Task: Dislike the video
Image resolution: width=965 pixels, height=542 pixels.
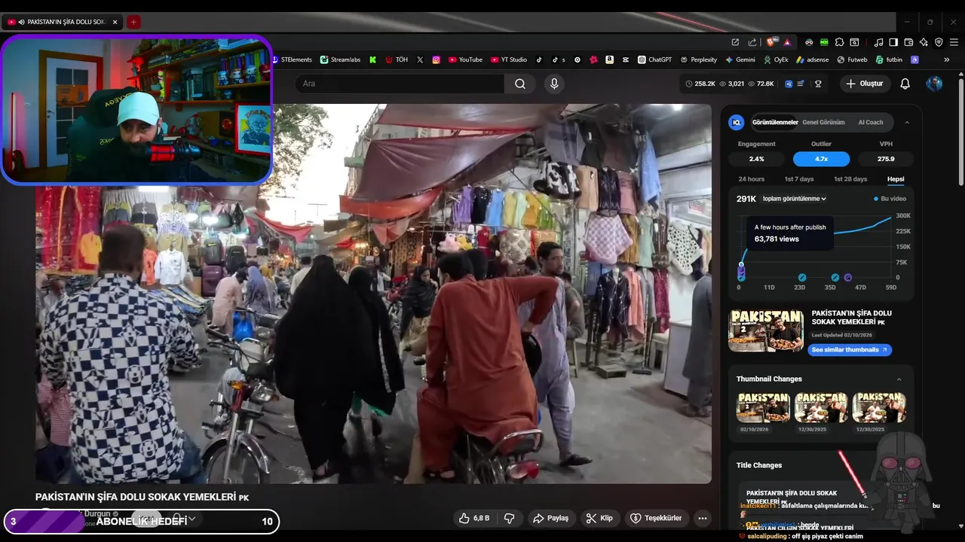Action: pyautogui.click(x=509, y=518)
